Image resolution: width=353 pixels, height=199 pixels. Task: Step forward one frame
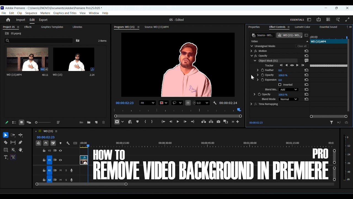point(185,122)
